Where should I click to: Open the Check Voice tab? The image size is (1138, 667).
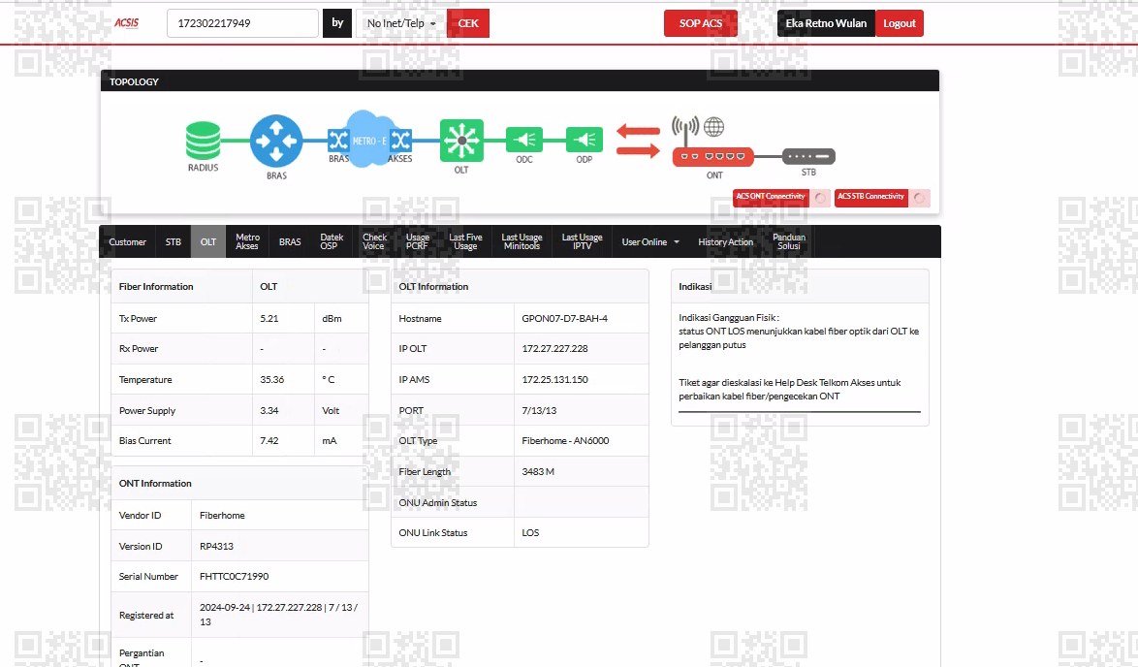point(374,241)
